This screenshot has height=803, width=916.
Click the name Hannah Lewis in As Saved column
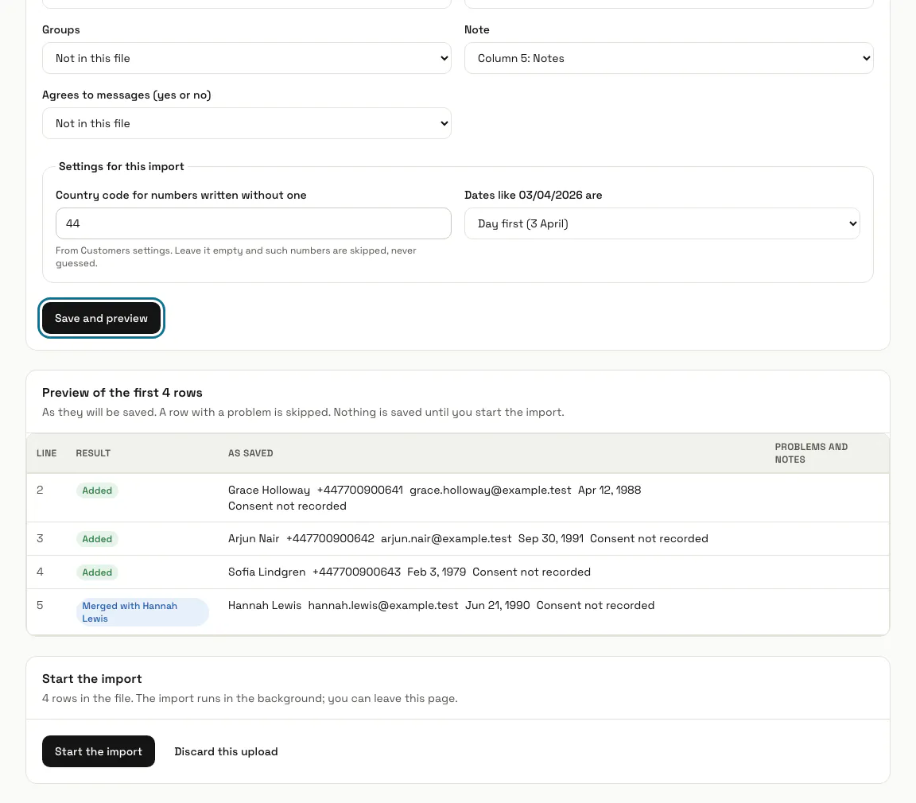coord(265,605)
